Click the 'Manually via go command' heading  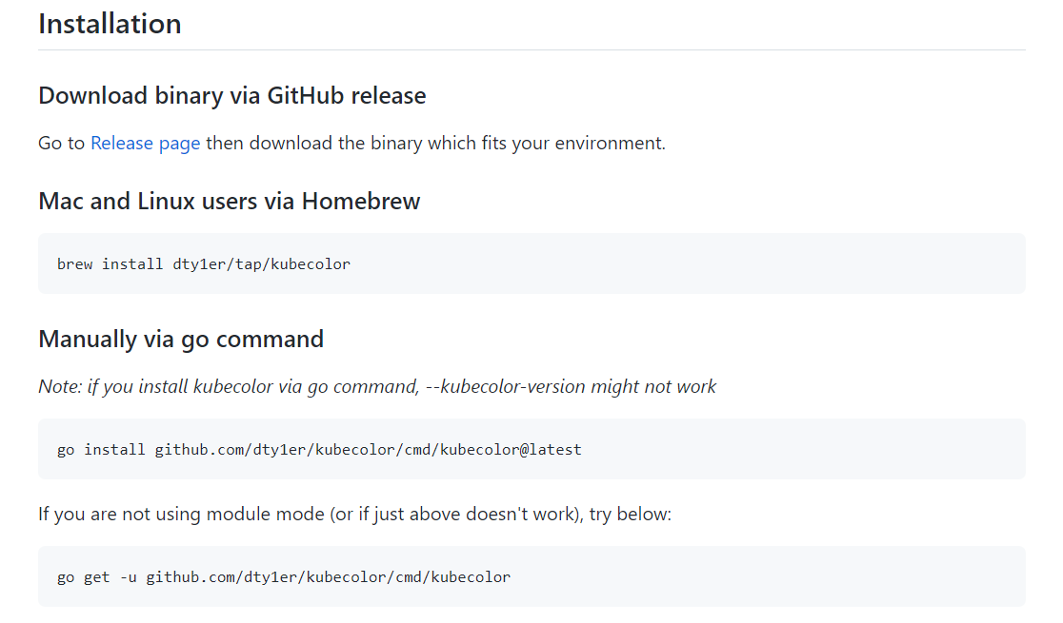(x=181, y=340)
